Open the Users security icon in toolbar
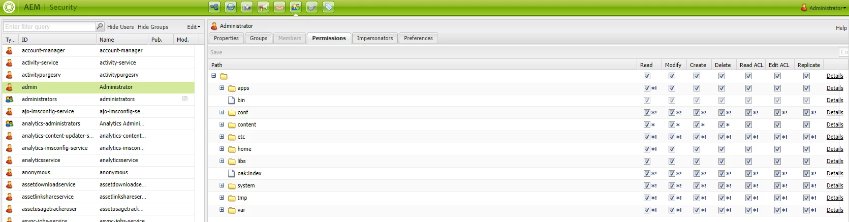 click(296, 7)
